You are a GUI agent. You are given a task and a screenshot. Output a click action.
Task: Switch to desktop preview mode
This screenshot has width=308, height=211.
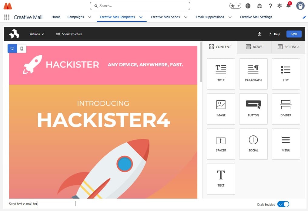coord(12,48)
